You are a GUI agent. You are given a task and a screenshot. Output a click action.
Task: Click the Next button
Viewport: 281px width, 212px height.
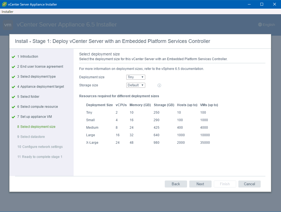[200, 184]
